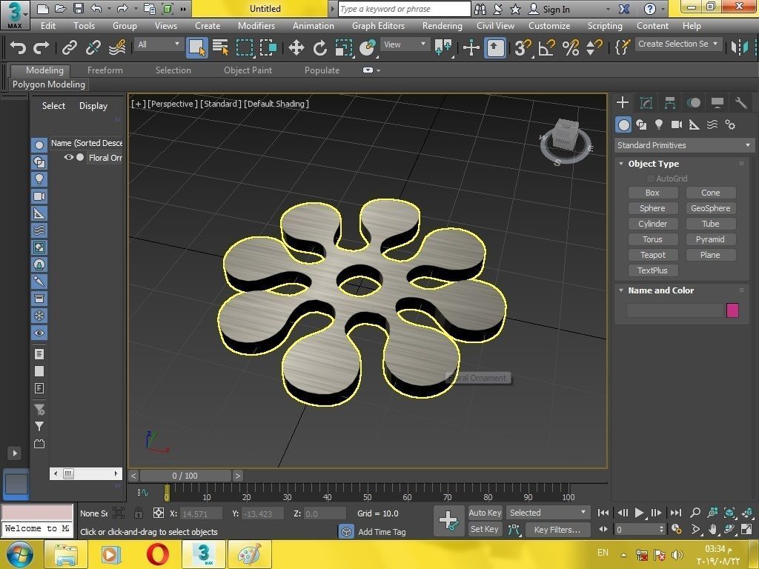Choose the Rectangular Selection Region icon

coord(245,47)
